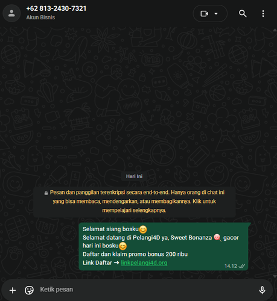The width and height of the screenshot is (277, 301).
Task: Open the three-dot chat menu
Action: pyautogui.click(x=263, y=14)
